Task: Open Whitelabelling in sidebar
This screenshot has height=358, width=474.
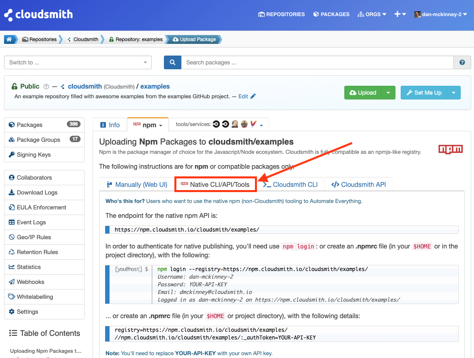Action: pos(44,297)
